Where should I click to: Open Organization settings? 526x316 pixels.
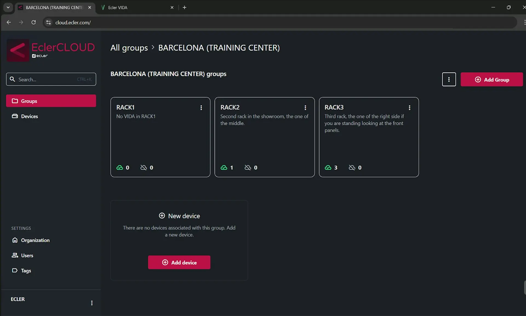[x=35, y=240]
